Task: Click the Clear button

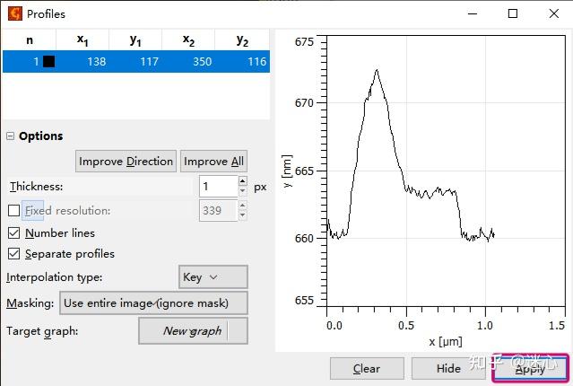Action: [366, 368]
